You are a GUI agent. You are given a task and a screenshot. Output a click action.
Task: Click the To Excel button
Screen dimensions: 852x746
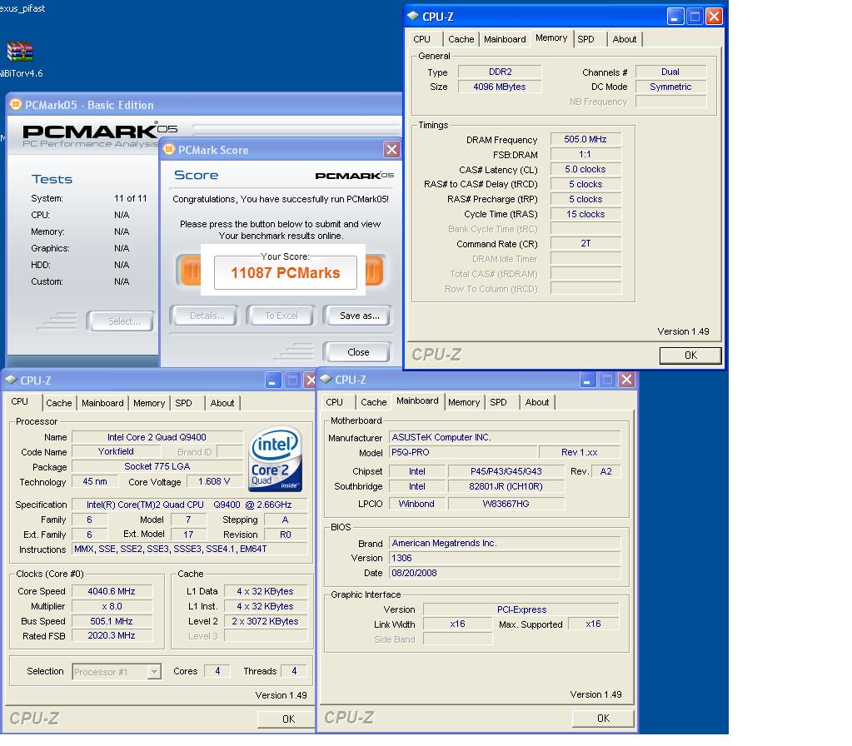pos(281,315)
